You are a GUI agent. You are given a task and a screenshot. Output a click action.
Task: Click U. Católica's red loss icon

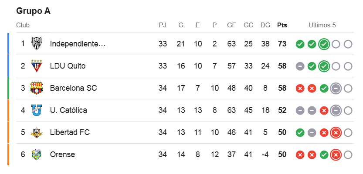tap(324, 110)
